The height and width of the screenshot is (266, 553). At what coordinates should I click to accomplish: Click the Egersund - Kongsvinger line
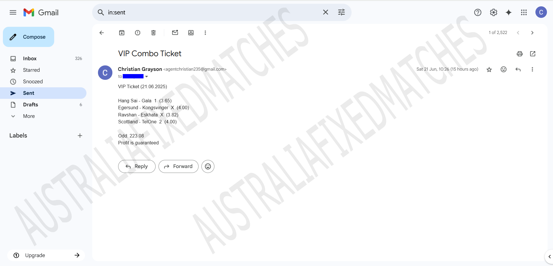[154, 107]
